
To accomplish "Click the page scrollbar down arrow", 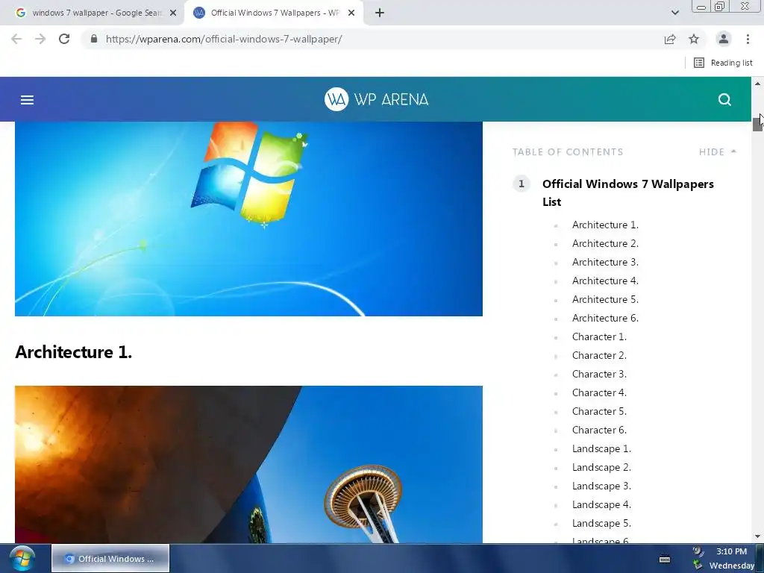I will [x=758, y=536].
